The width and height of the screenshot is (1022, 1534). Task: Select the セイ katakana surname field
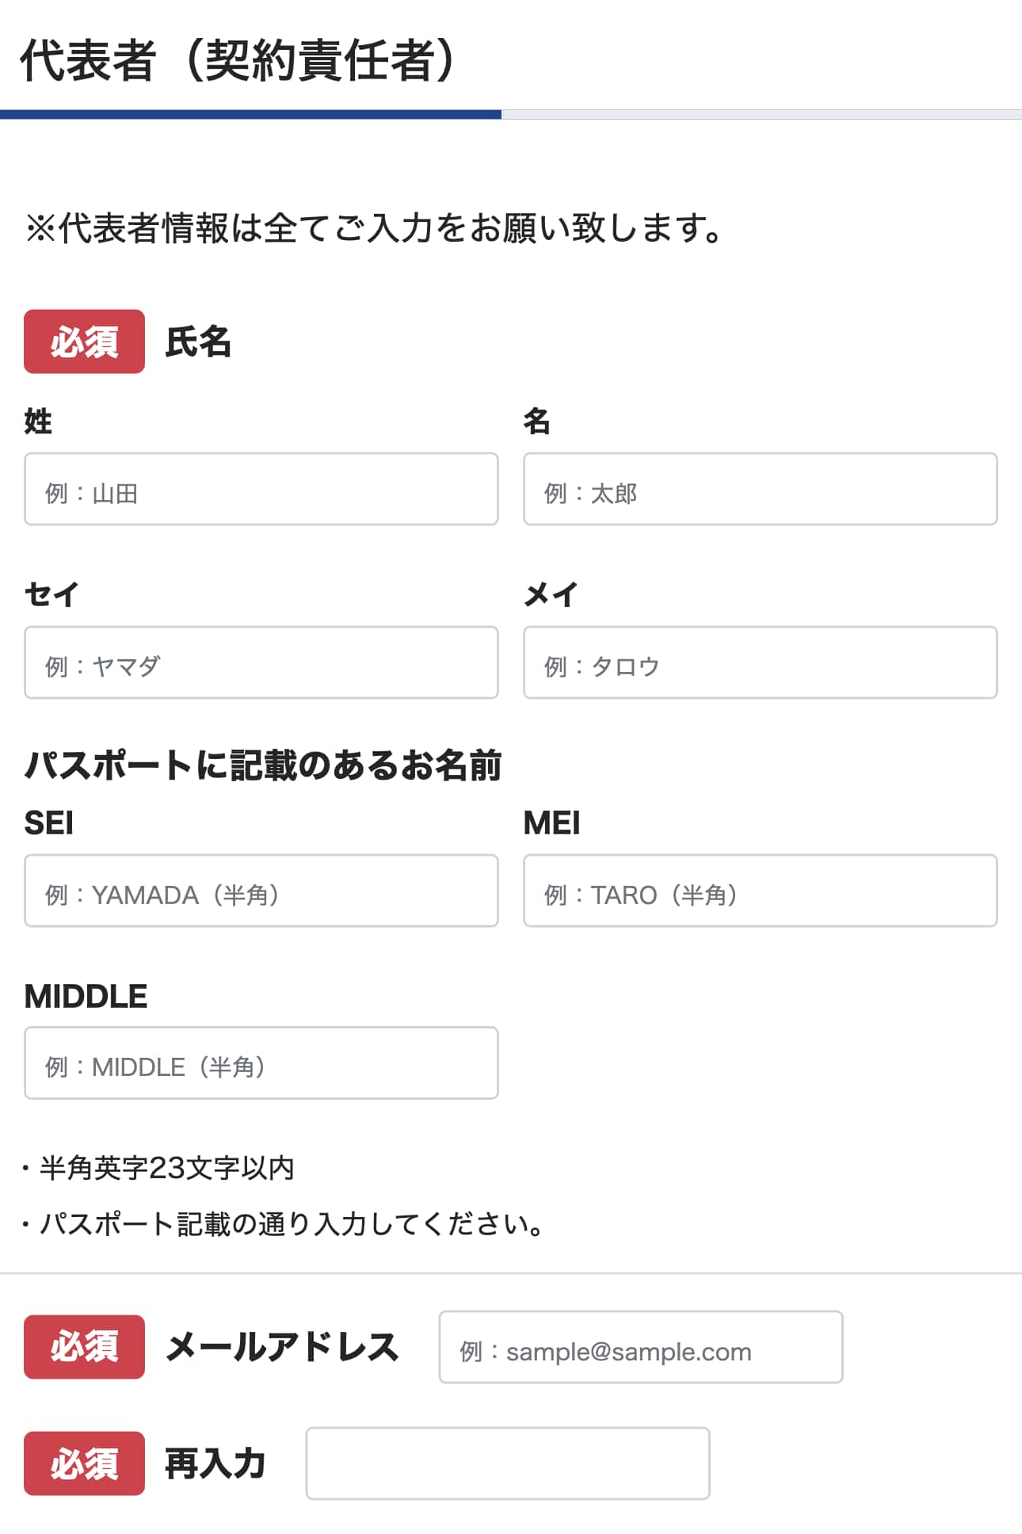(261, 662)
